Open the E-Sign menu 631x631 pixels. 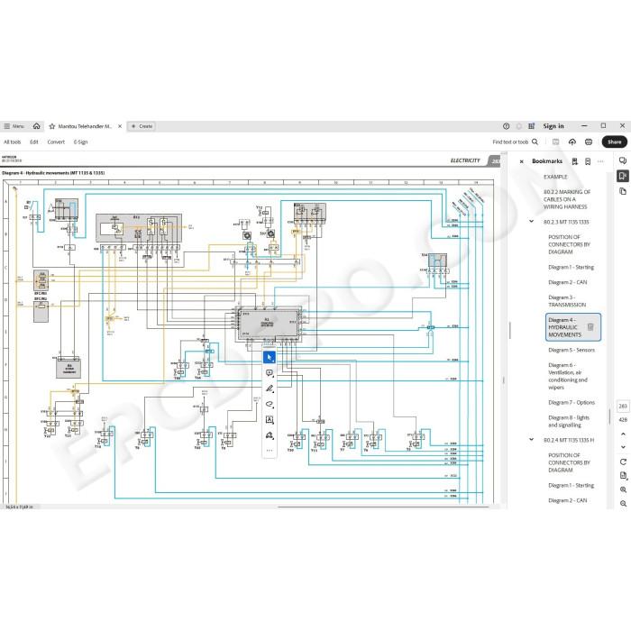(x=80, y=142)
